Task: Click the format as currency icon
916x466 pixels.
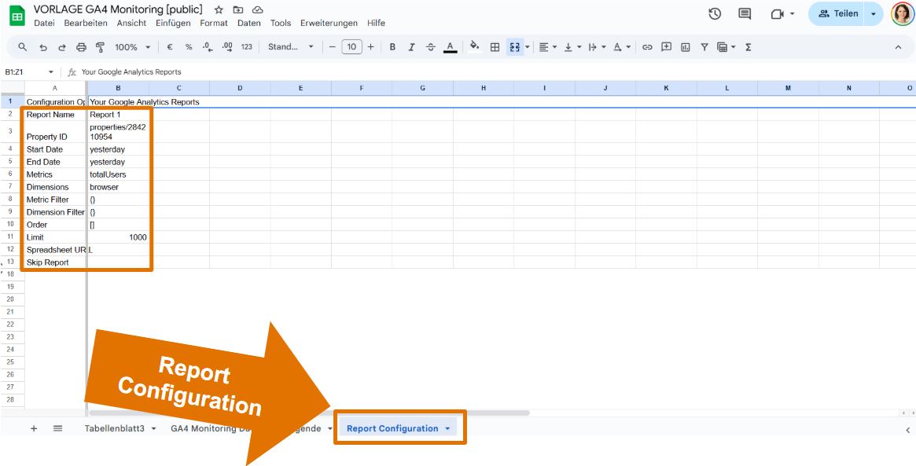Action: click(168, 47)
